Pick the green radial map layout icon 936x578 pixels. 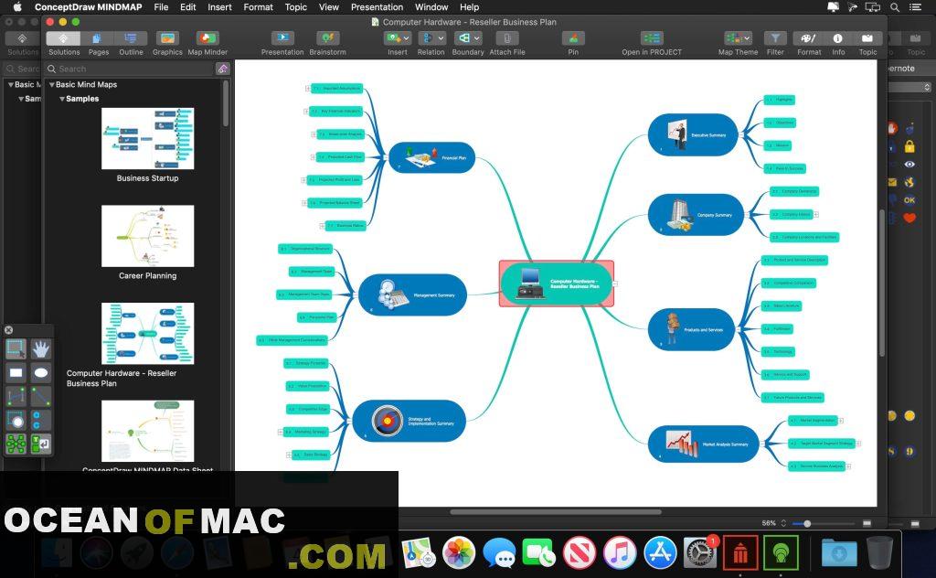click(16, 444)
